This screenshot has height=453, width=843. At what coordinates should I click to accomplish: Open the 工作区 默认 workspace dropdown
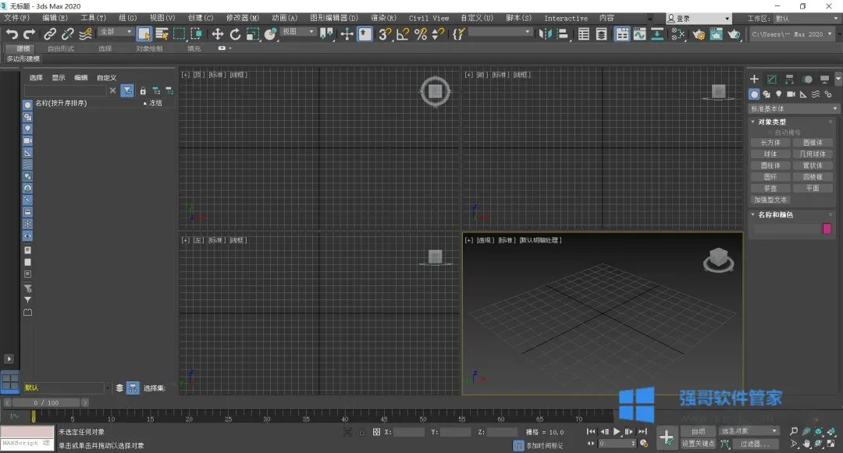806,18
